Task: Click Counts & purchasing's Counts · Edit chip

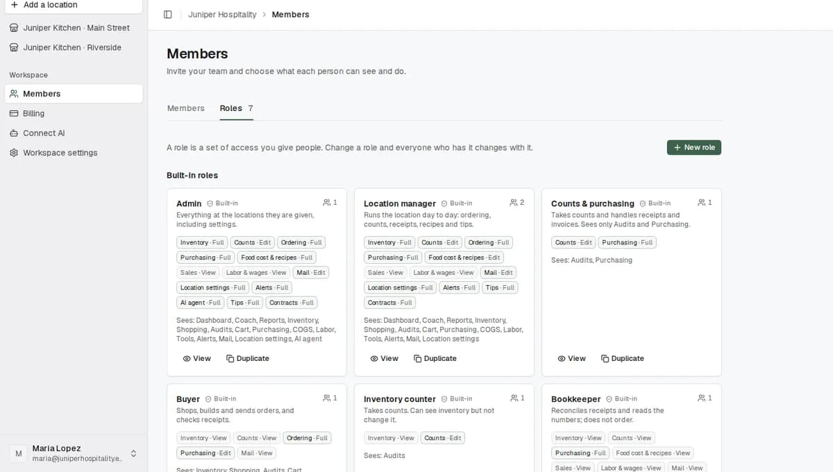Action: [573, 242]
